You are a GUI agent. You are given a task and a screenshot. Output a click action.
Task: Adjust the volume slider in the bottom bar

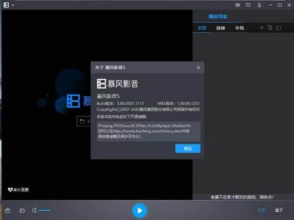[45, 211]
